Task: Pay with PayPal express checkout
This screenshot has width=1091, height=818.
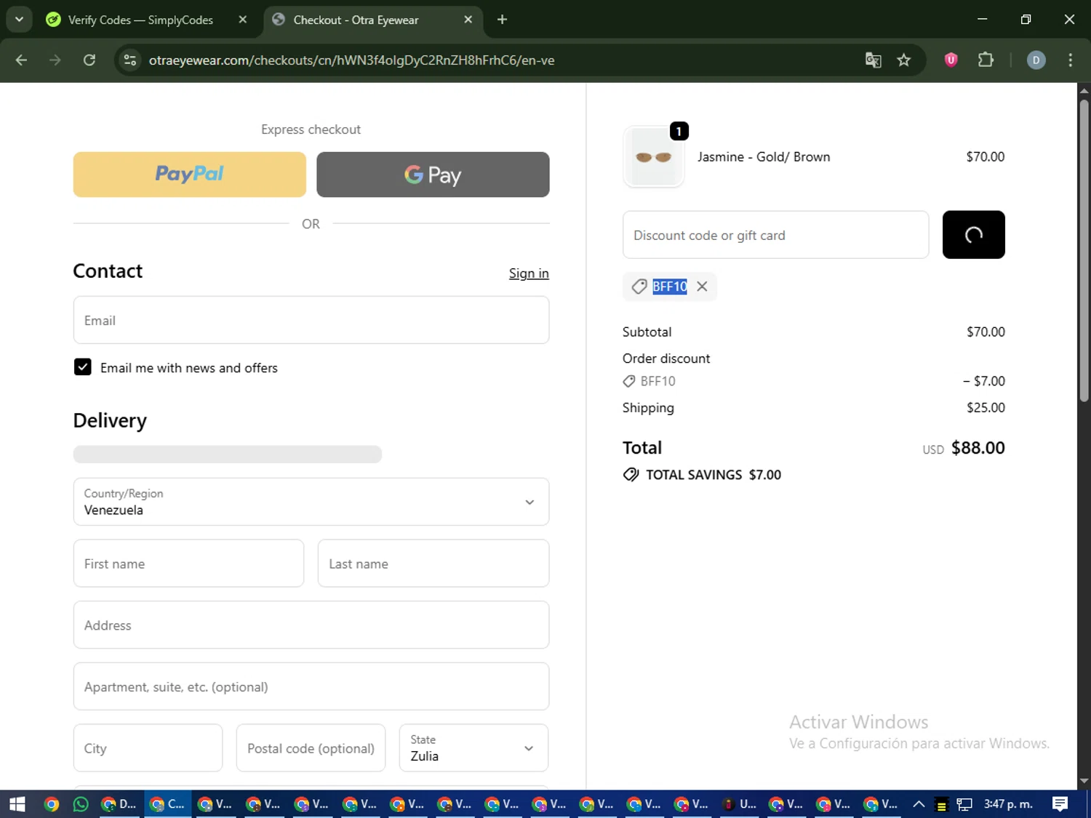Action: point(190,175)
